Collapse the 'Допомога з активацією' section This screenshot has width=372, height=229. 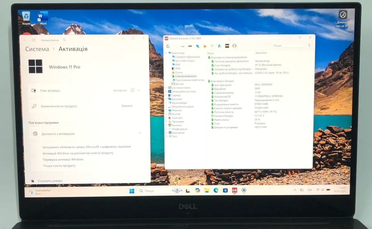point(139,133)
